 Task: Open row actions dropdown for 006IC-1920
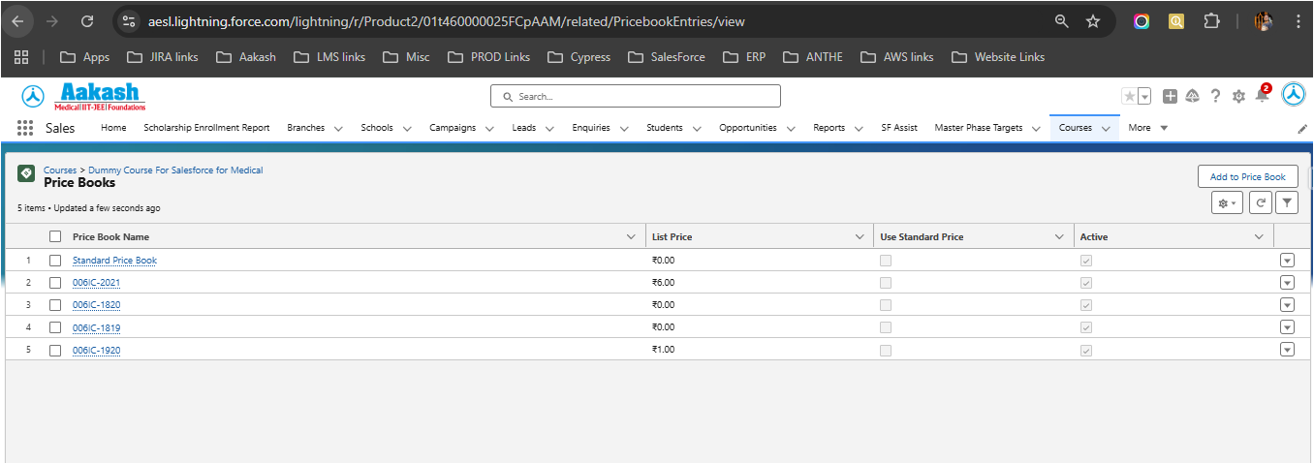coord(1287,350)
